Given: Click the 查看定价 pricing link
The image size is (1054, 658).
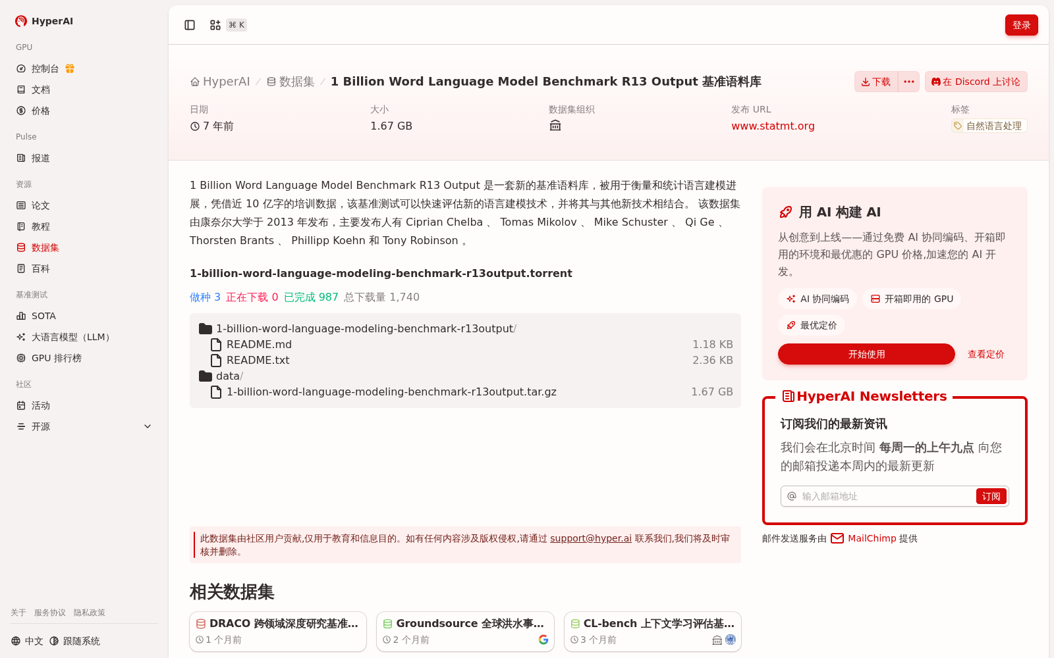Looking at the screenshot, I should pyautogui.click(x=985, y=354).
